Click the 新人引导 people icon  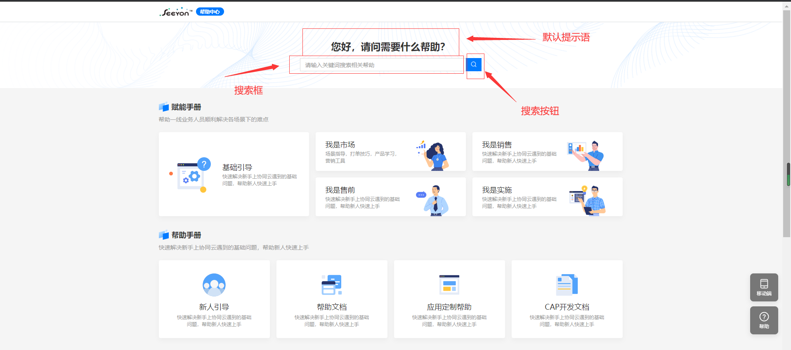(x=214, y=285)
